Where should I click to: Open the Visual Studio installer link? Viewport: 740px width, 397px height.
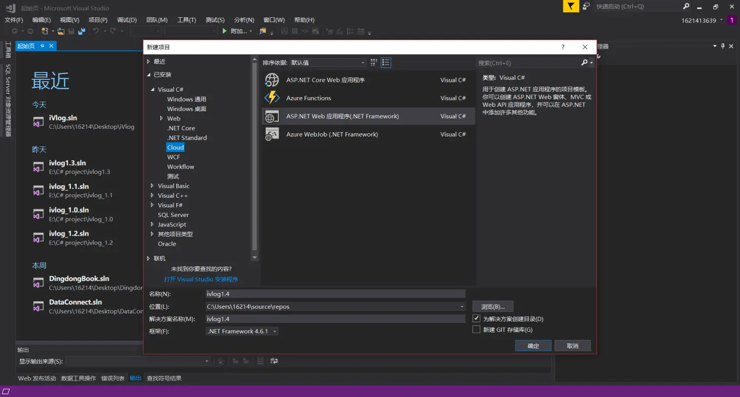(x=201, y=279)
